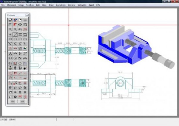Select the red table-shaped icon in bottom row
The height and width of the screenshot is (126, 179).
[20, 97]
